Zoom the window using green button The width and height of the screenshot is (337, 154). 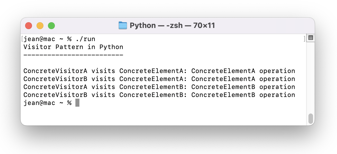tap(51, 26)
